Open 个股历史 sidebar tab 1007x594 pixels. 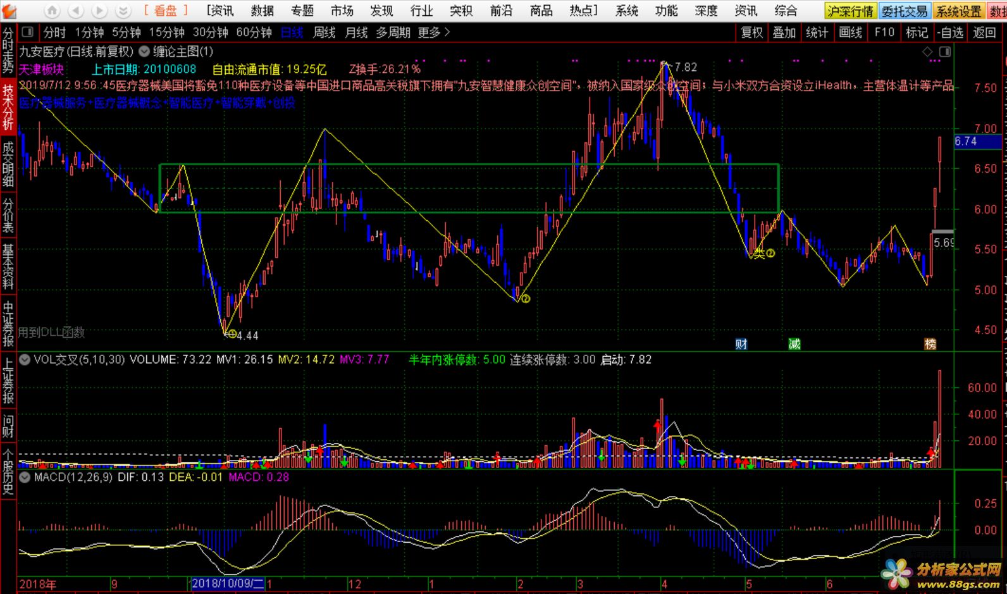click(x=8, y=471)
